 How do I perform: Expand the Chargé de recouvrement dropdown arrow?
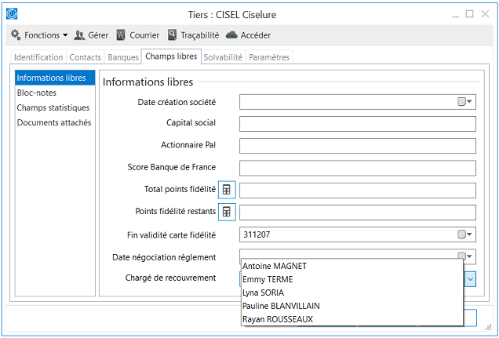pos(470,278)
